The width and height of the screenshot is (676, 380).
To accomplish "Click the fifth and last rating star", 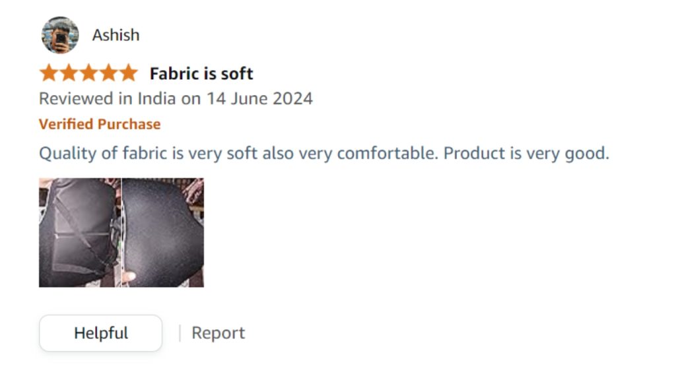I will click(x=128, y=73).
